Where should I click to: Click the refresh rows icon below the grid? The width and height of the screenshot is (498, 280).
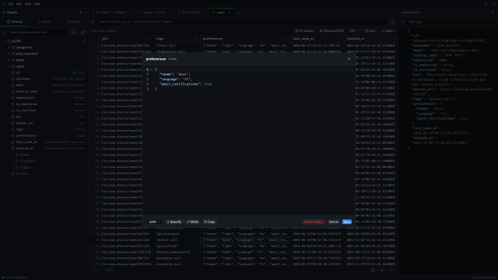373,270
